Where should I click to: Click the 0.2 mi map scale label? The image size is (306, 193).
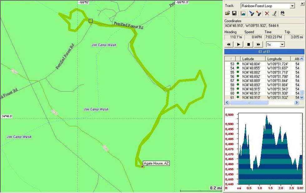point(216,188)
